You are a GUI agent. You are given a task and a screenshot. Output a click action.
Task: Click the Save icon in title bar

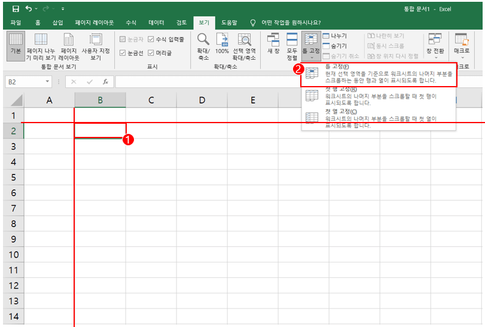click(16, 8)
